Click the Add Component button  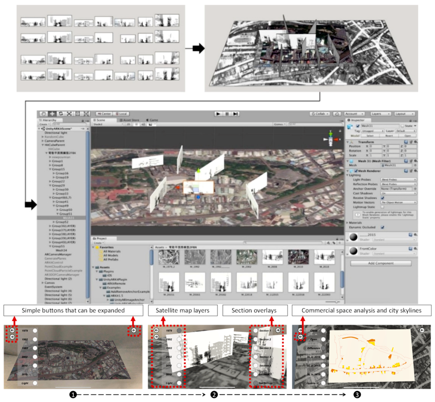[381, 263]
